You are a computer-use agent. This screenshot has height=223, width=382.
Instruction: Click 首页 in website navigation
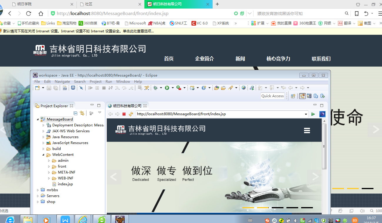(169, 59)
